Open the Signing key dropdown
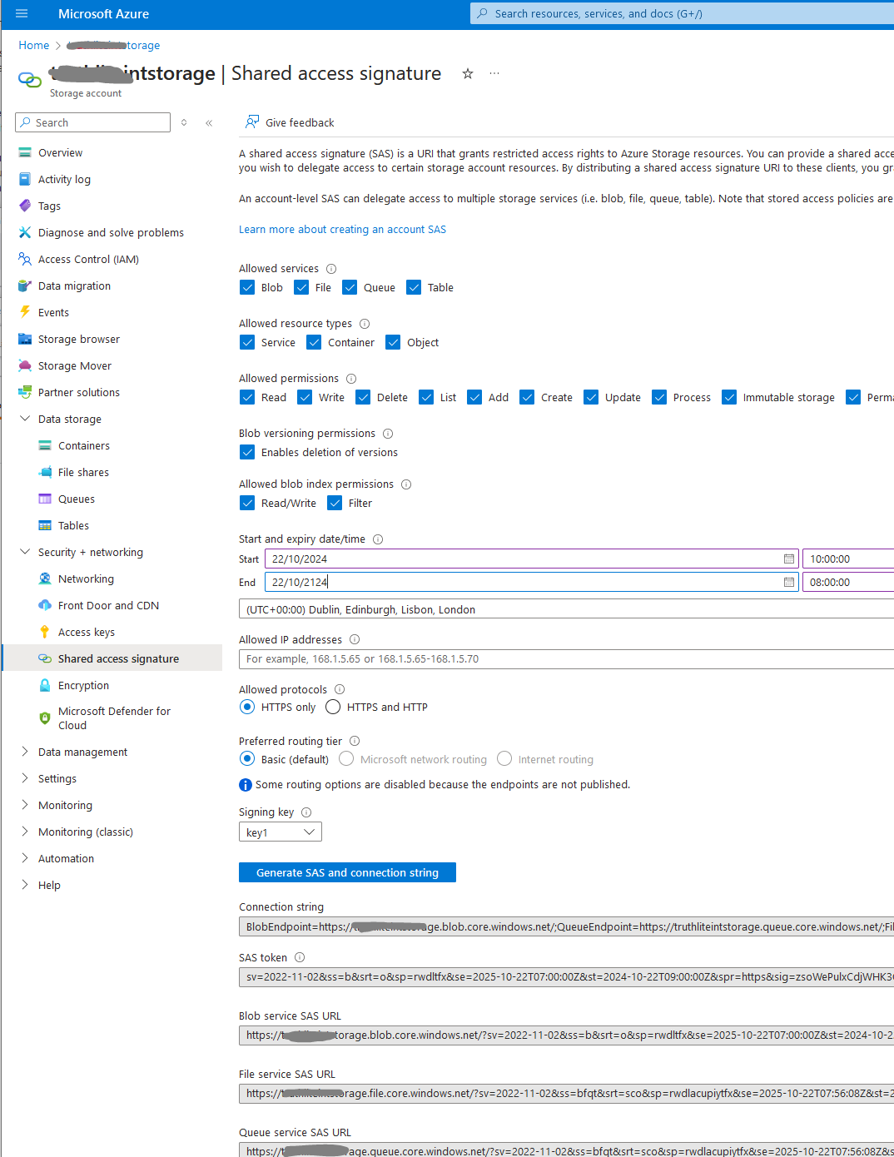894x1157 pixels. tap(281, 832)
